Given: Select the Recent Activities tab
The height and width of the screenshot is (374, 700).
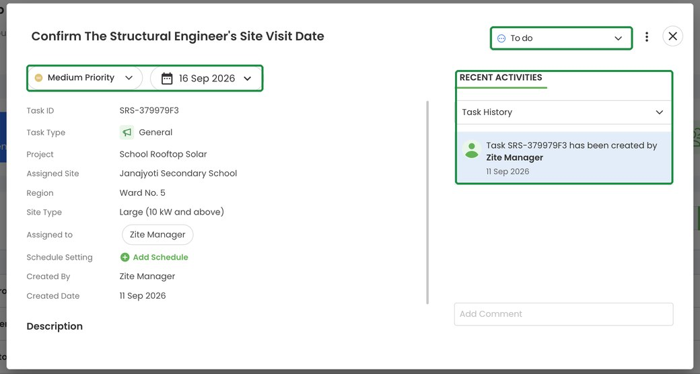Looking at the screenshot, I should coord(501,77).
